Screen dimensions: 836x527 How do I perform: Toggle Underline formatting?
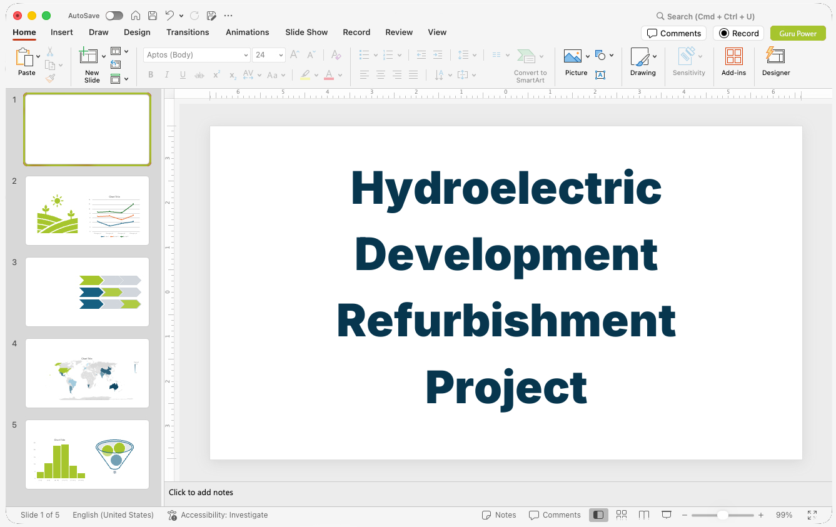183,75
